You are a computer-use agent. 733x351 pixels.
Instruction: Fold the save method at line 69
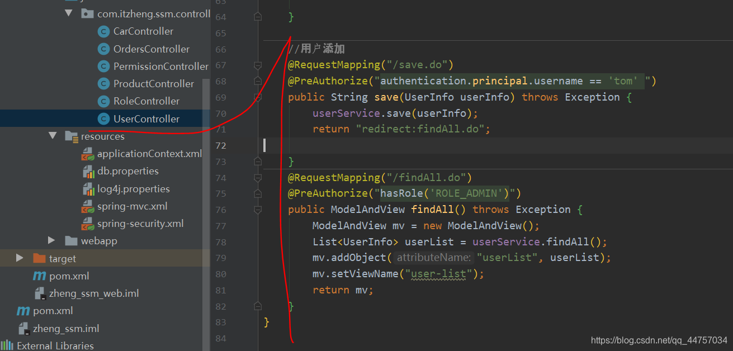coord(258,98)
